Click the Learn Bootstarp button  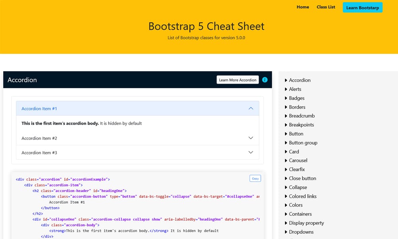click(362, 7)
